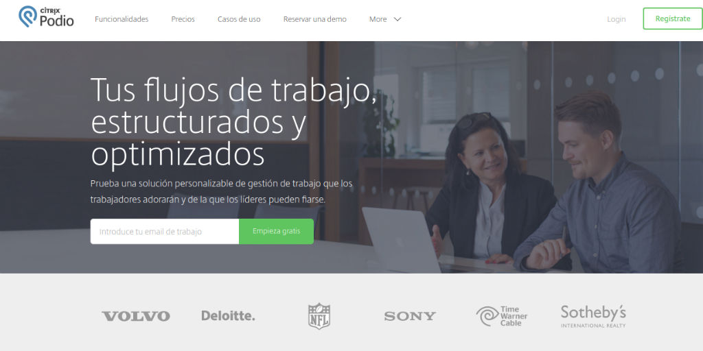Viewport: 703px width, 351px height.
Task: Click the Volvo logo
Action: (136, 316)
